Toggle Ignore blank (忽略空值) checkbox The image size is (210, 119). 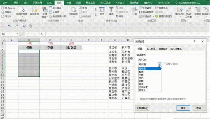click(x=164, y=64)
